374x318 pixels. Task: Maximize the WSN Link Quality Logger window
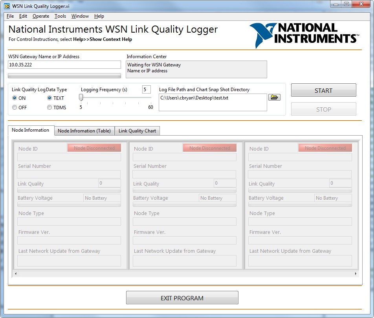[x=346, y=4]
